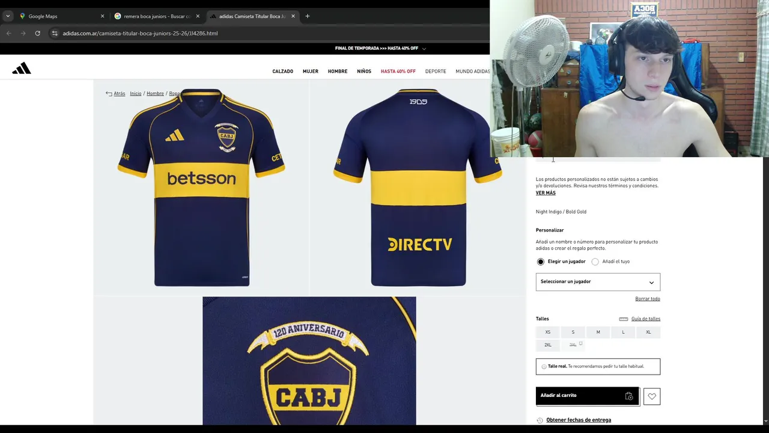Open the Guía de talles link

[x=646, y=319]
